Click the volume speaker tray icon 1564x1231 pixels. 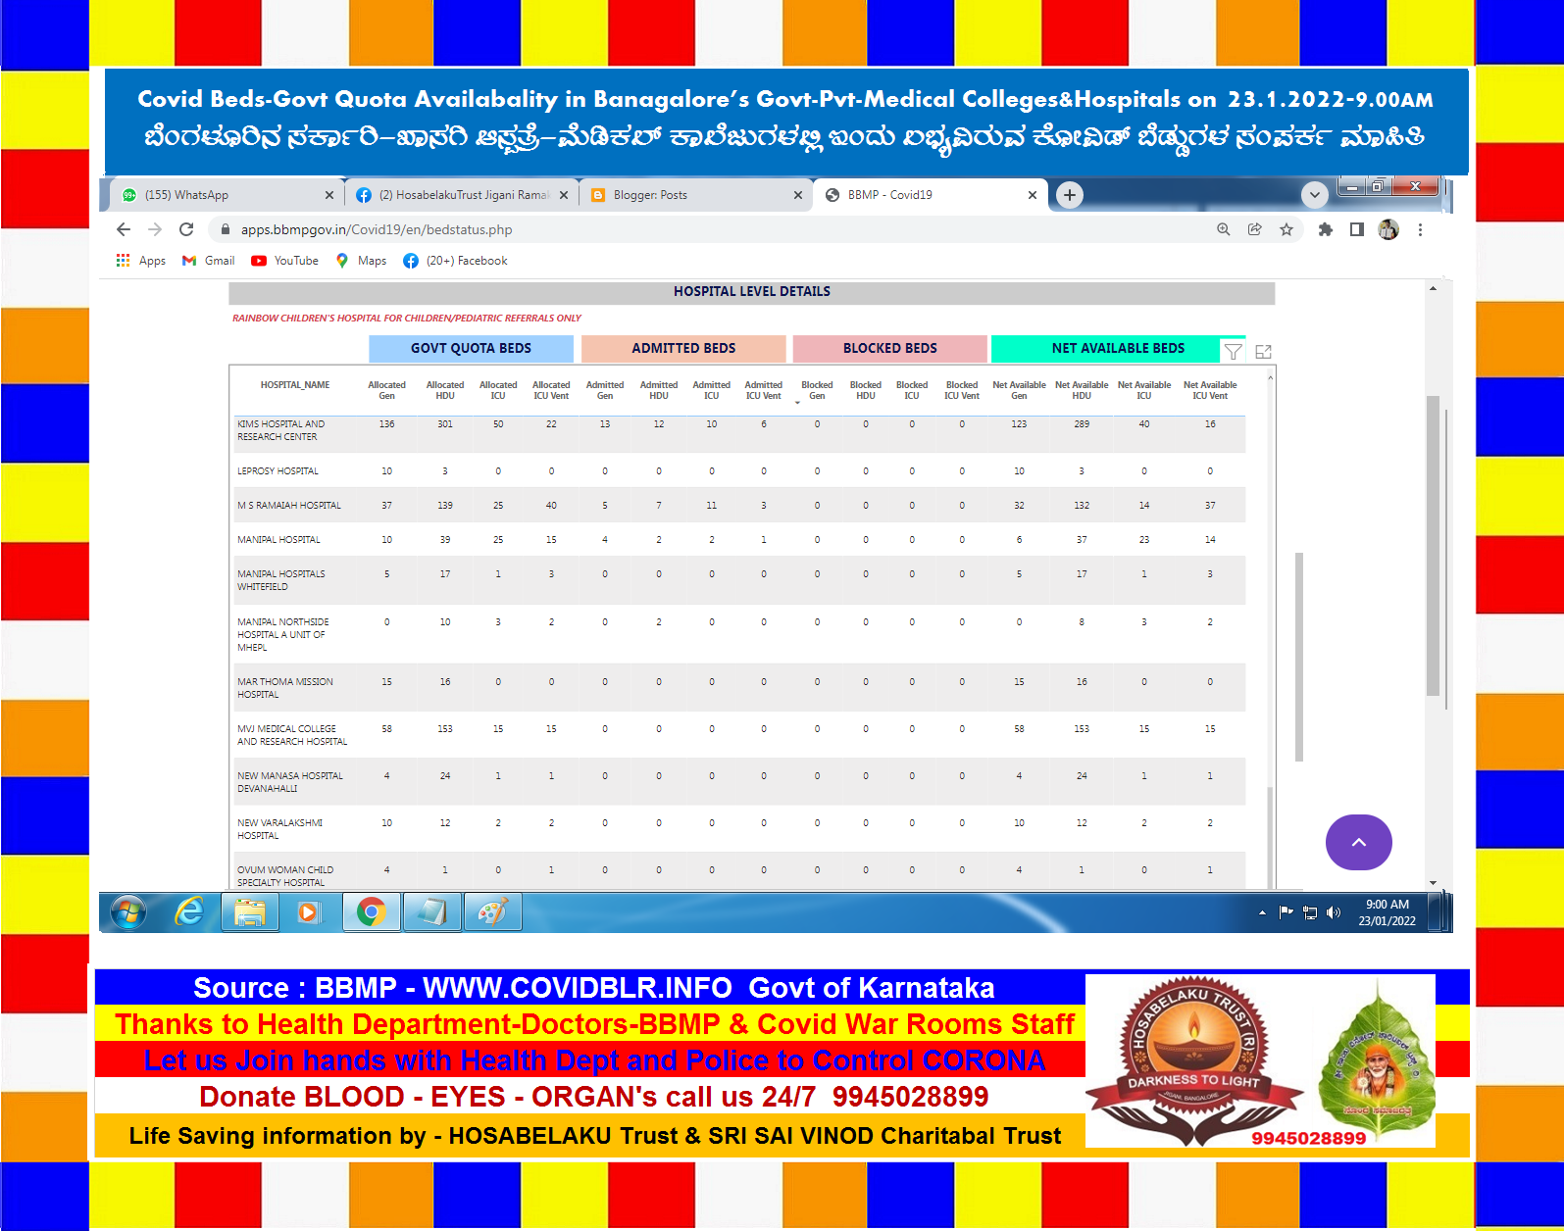pyautogui.click(x=1334, y=912)
